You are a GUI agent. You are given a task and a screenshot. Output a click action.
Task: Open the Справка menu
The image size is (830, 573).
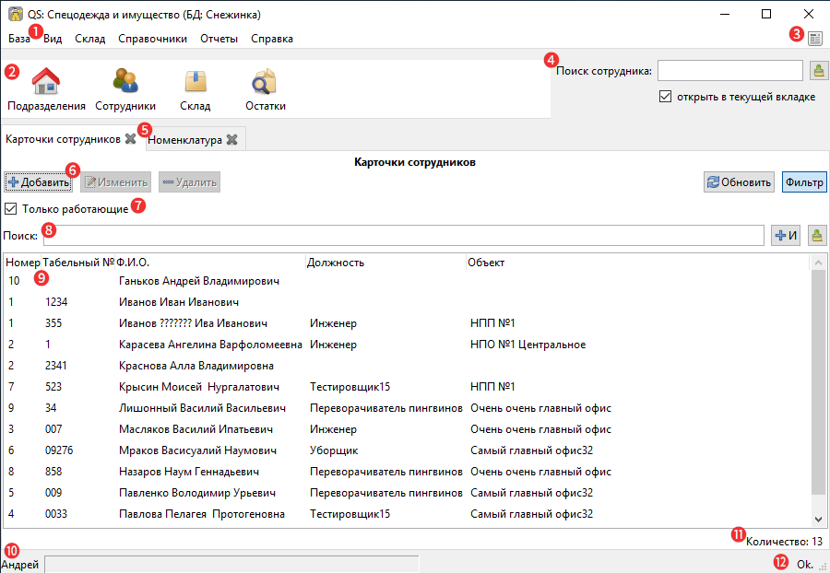[x=271, y=39]
